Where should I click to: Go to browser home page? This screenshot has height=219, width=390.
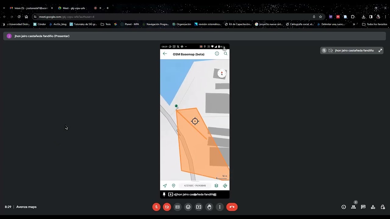click(27, 17)
